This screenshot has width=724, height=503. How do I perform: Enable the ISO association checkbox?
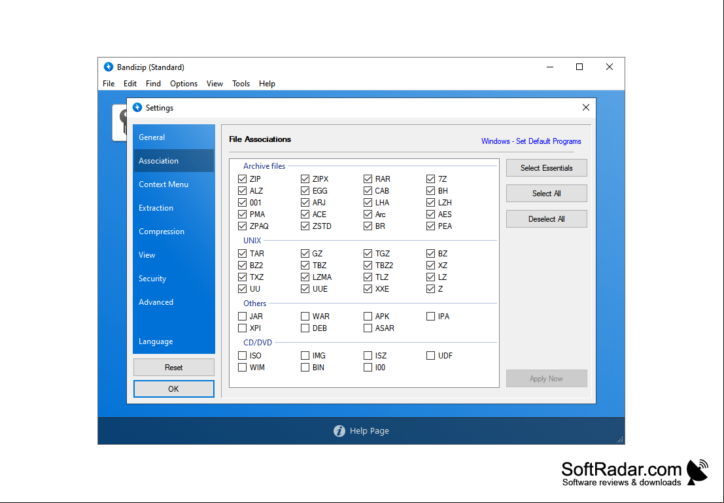243,356
